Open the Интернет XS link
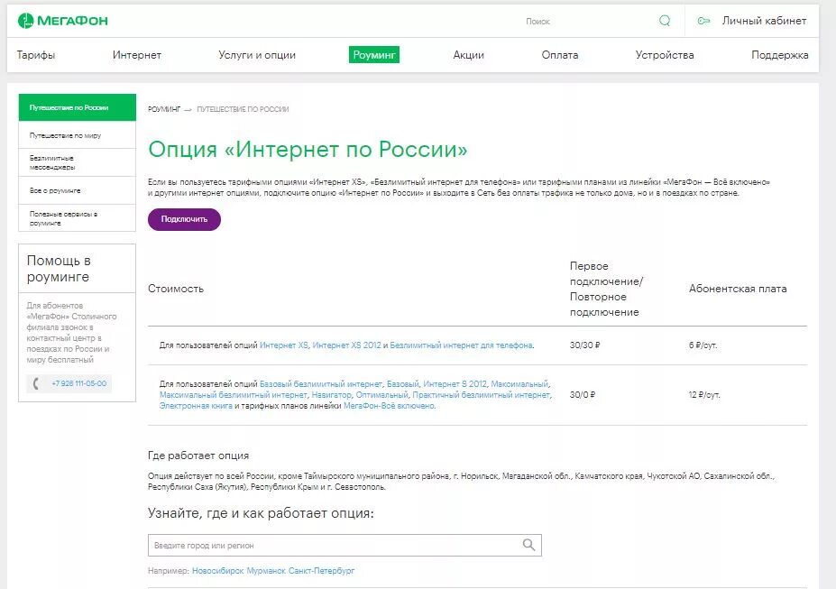 [284, 345]
